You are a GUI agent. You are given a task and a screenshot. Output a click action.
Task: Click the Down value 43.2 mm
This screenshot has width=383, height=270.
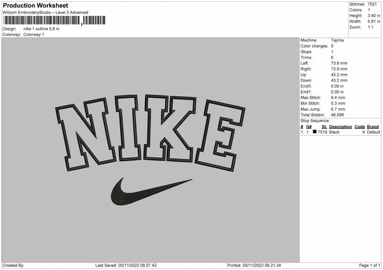click(x=339, y=80)
